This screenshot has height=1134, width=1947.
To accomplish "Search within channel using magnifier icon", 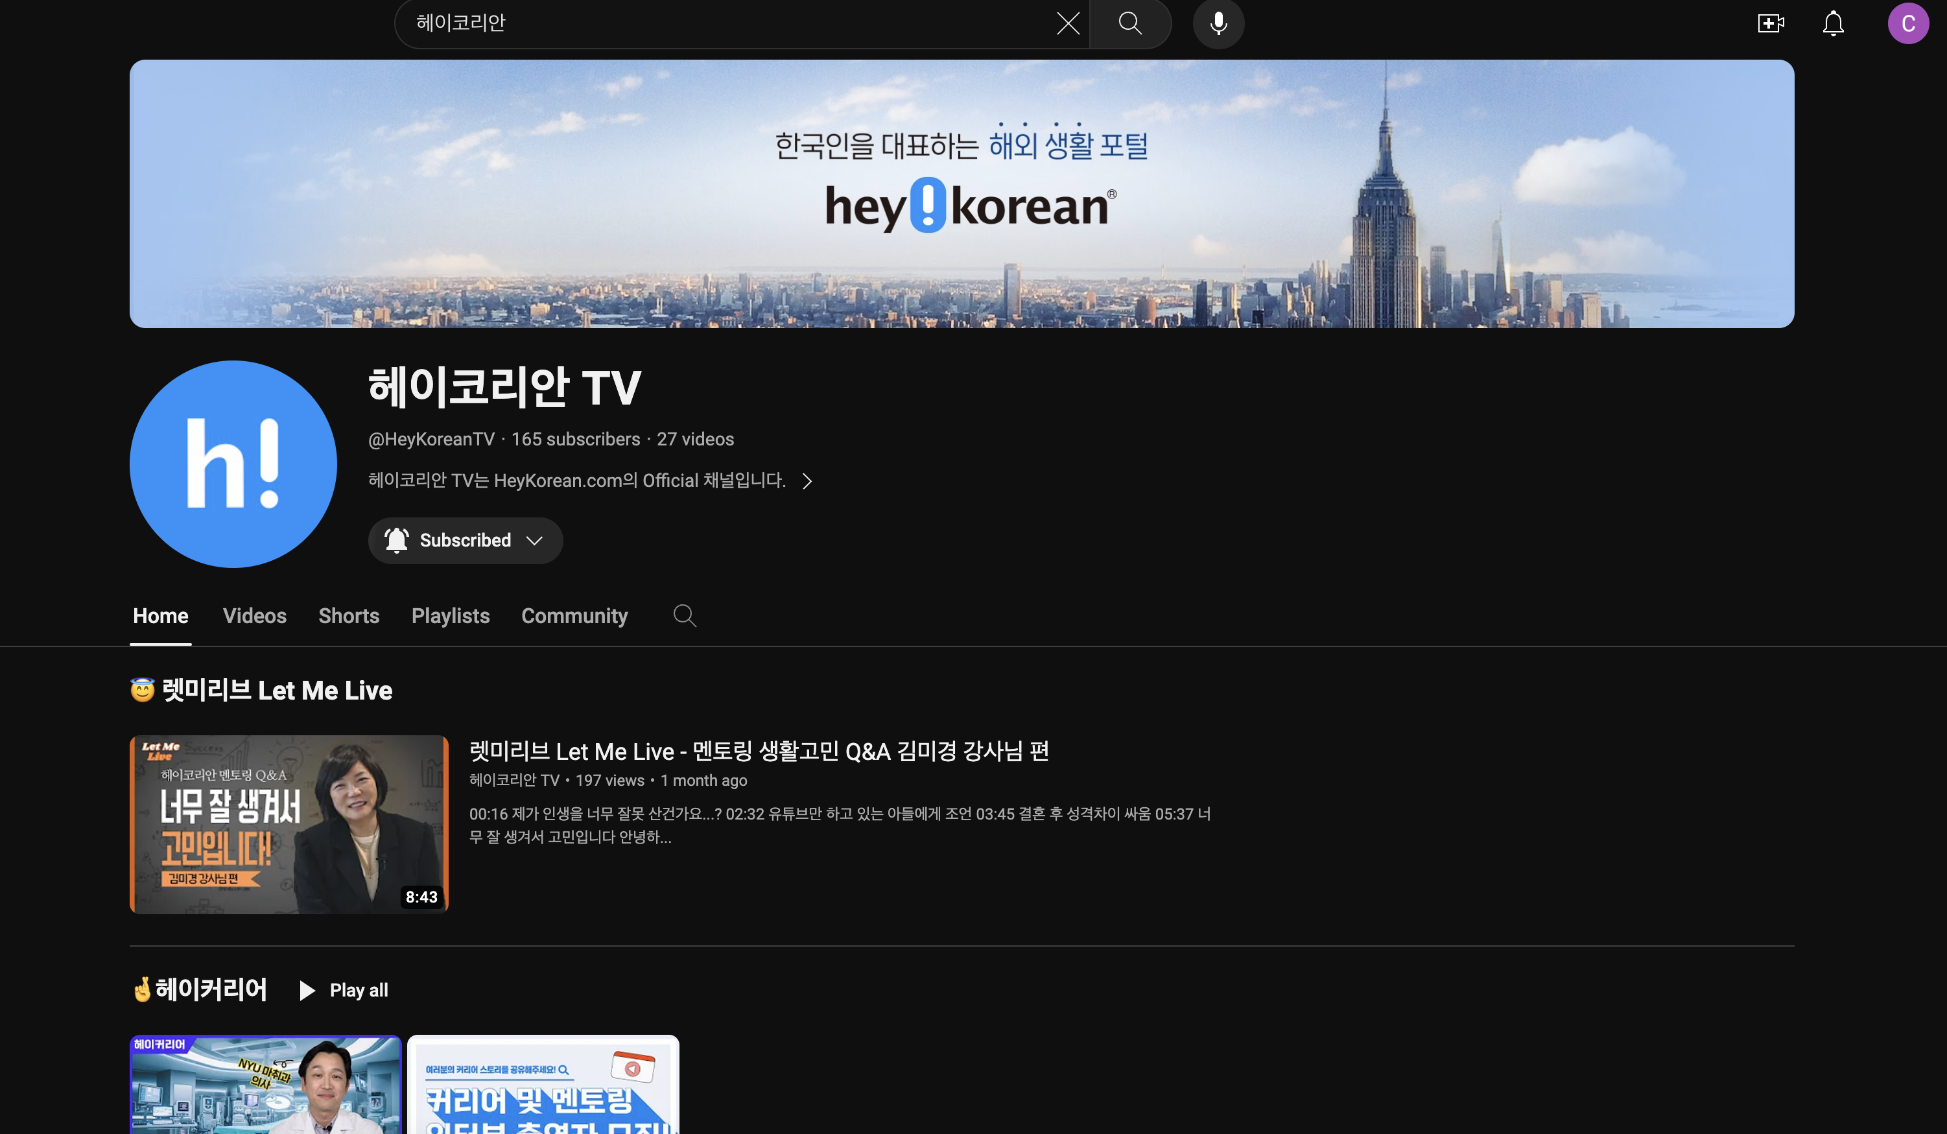I will point(684,616).
